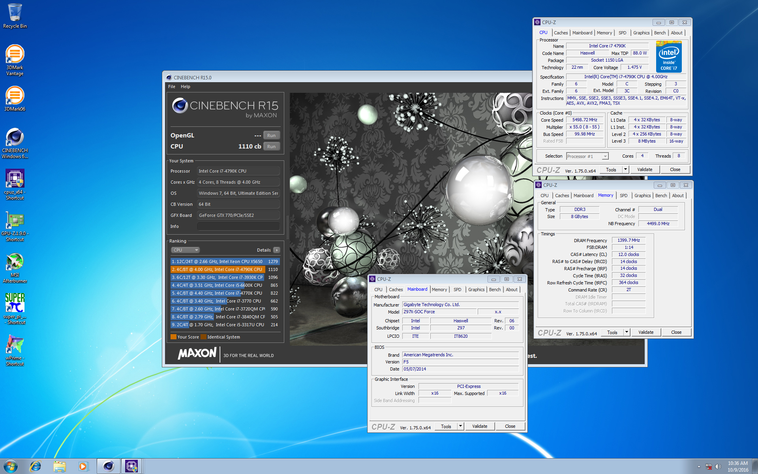This screenshot has width=758, height=474.
Task: Launch 3DMark06 desktop shortcut
Action: (15, 99)
